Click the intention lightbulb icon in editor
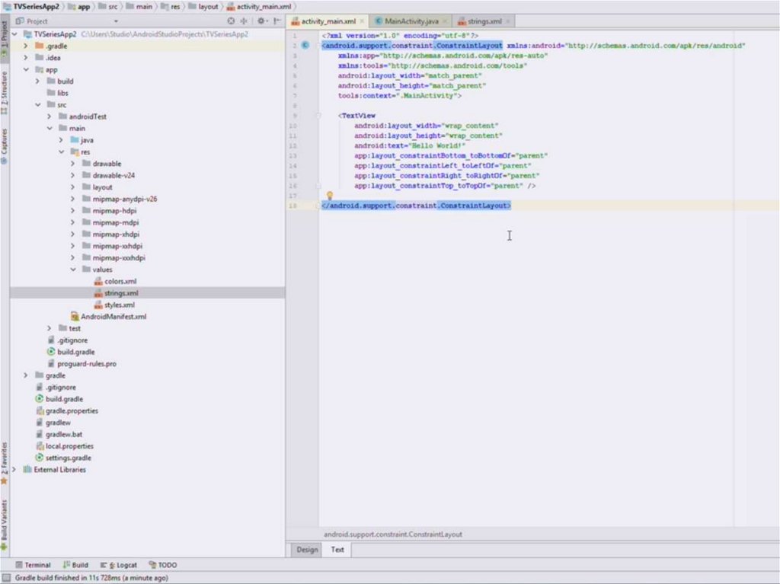The image size is (780, 584). [x=330, y=196]
